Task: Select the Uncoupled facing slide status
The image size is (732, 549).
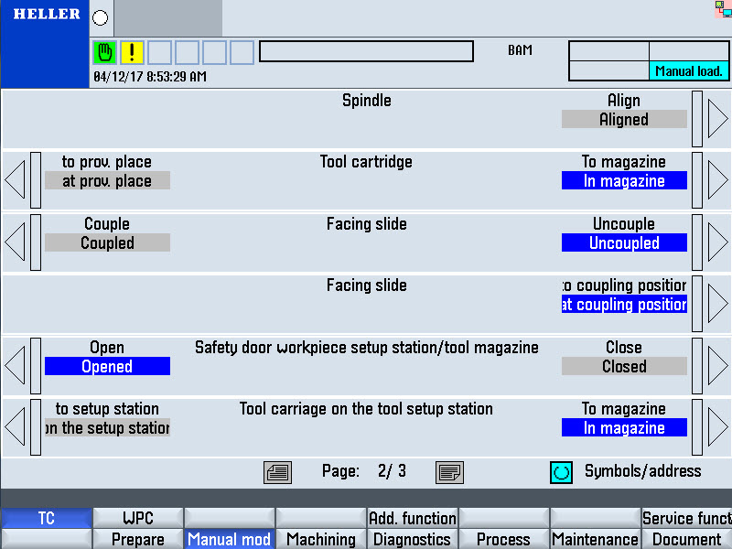Action: point(624,243)
